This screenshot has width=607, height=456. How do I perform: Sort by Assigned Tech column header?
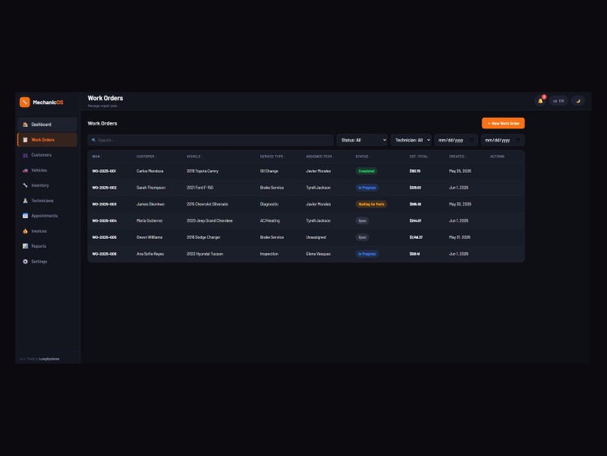[x=319, y=157]
